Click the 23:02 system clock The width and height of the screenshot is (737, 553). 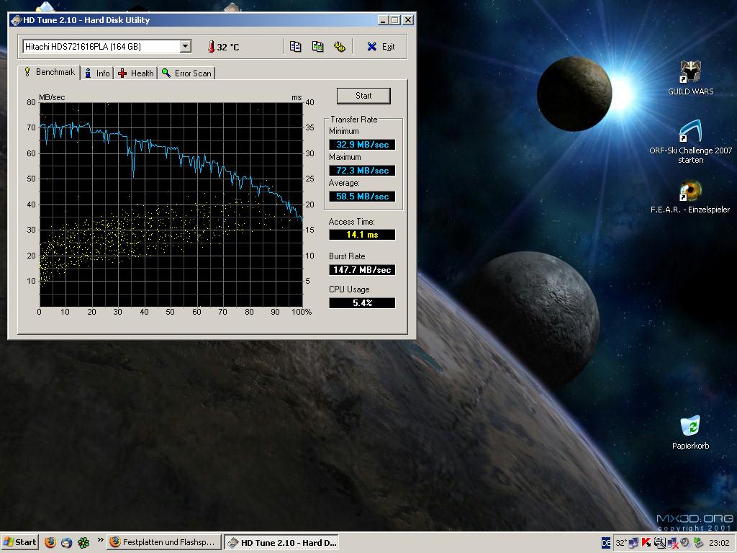(719, 543)
